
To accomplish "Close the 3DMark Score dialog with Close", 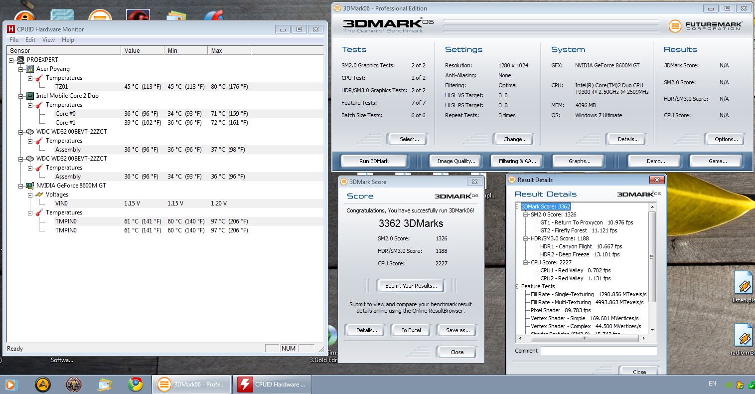I will coord(457,352).
